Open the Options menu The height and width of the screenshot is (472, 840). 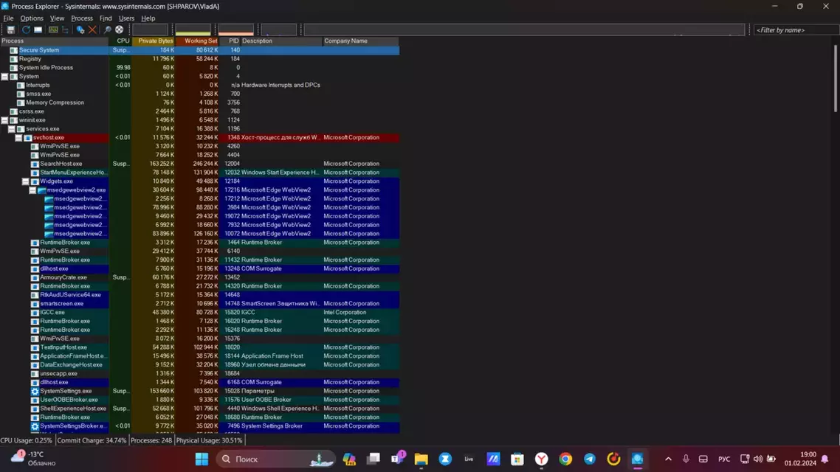[x=32, y=18]
